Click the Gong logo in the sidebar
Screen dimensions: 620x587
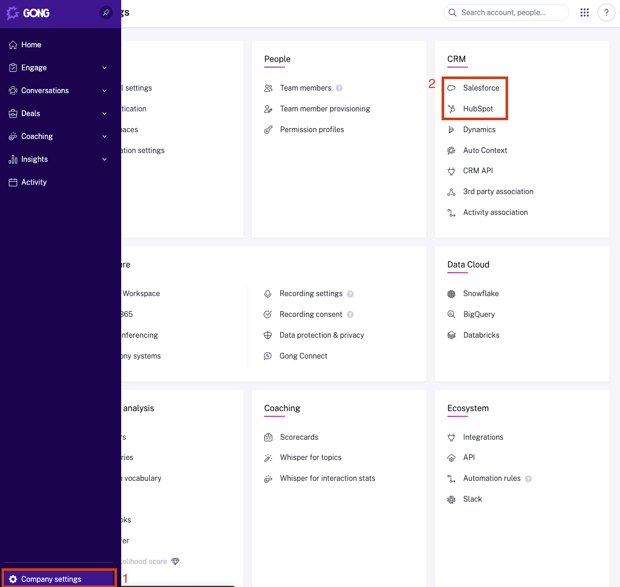(x=28, y=12)
